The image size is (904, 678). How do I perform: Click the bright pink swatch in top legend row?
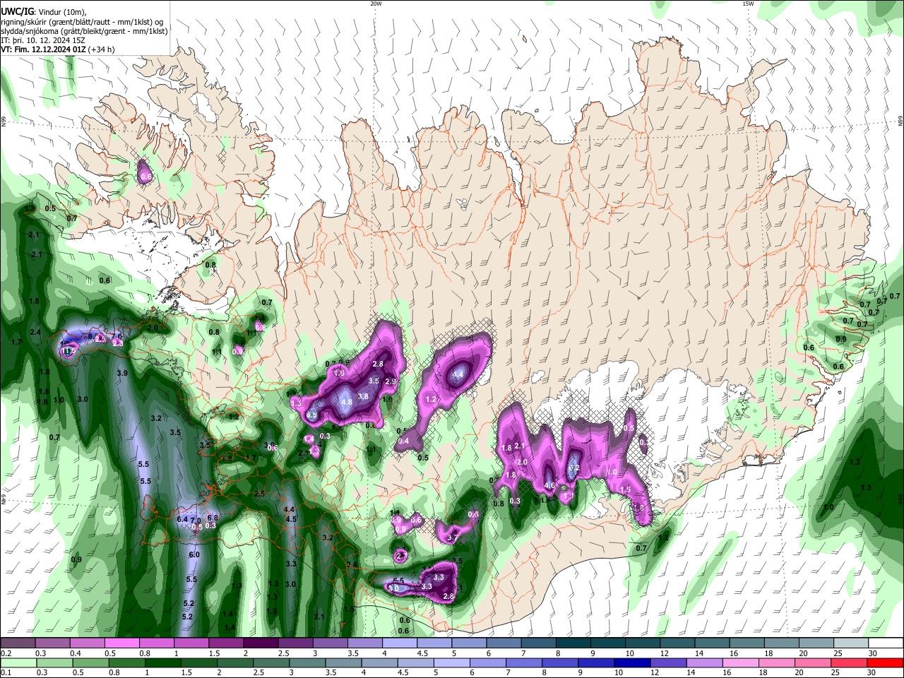coord(121,643)
